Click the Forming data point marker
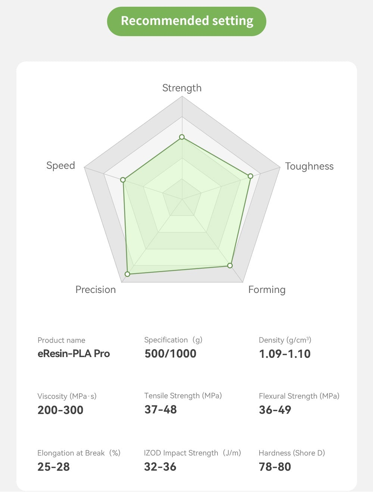The image size is (373, 492). [x=230, y=265]
